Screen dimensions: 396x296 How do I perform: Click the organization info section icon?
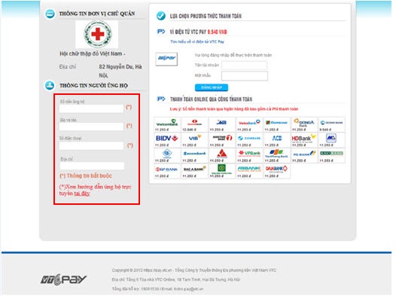point(50,14)
